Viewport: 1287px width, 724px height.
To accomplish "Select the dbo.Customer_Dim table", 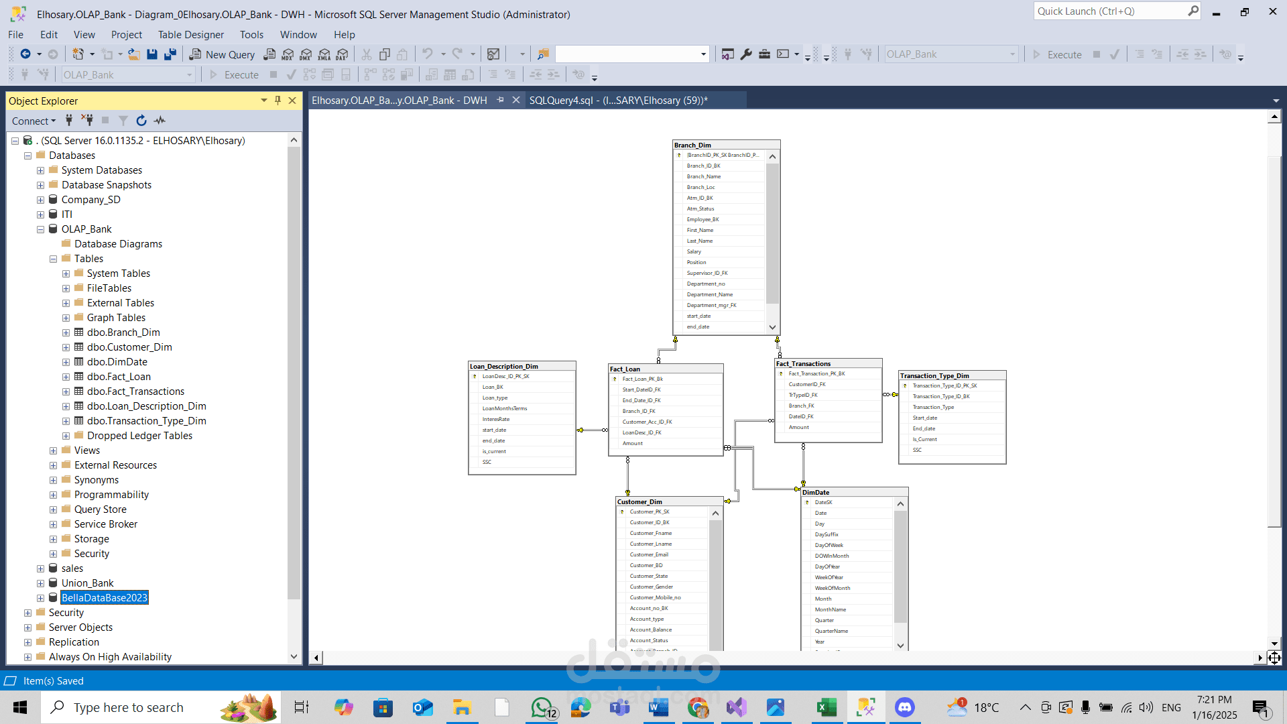I will [x=129, y=347].
